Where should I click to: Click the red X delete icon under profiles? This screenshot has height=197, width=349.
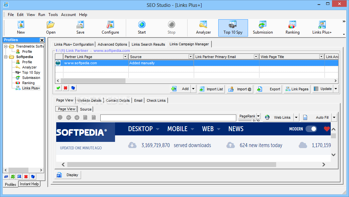coord(26,176)
